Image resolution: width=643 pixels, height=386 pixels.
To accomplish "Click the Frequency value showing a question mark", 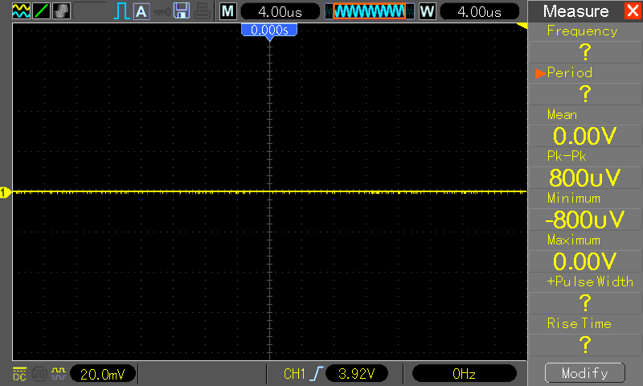I will (585, 52).
